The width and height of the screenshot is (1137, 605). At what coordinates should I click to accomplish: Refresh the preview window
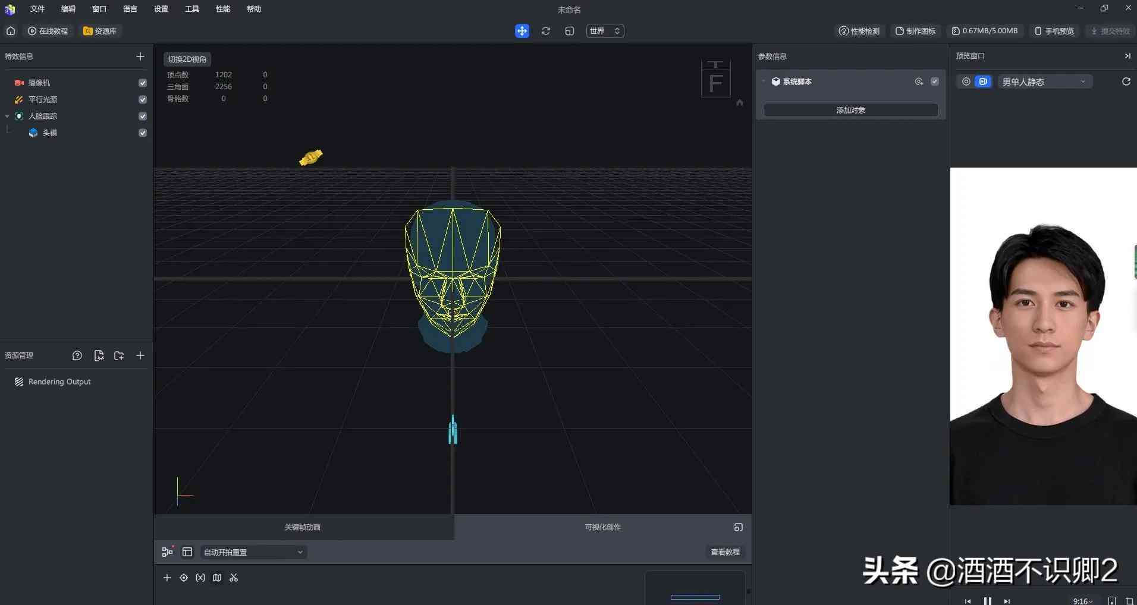[x=1126, y=81]
